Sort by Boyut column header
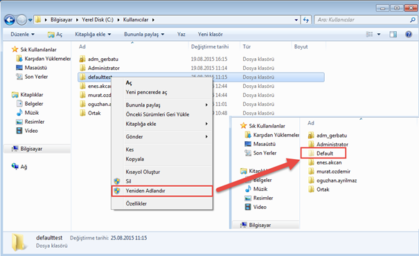Screen dimensions: 419x256 click(301, 47)
